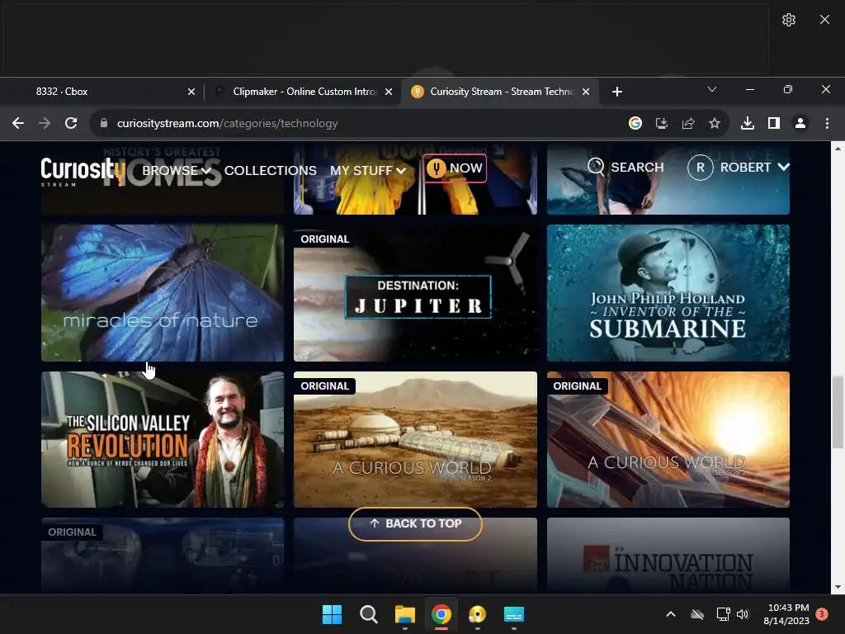Viewport: 845px width, 634px height.
Task: Open a new browser tab with plus icon
Action: [x=617, y=92]
